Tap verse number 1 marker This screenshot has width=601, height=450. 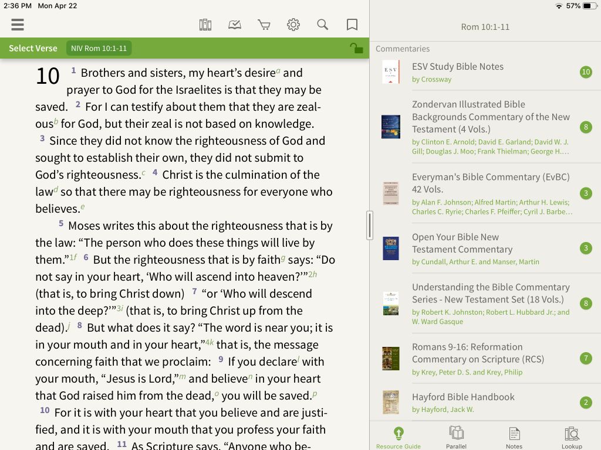(73, 70)
